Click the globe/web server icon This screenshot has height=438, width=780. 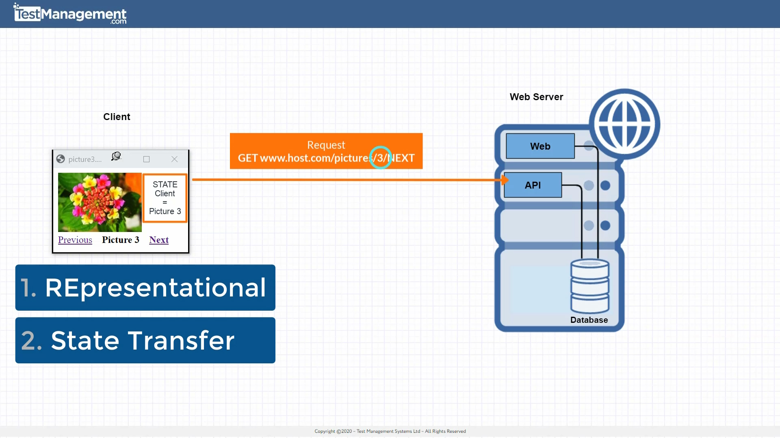(623, 122)
